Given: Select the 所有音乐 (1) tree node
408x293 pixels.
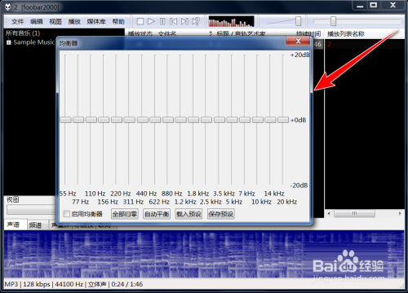Looking at the screenshot, I should click(x=23, y=33).
